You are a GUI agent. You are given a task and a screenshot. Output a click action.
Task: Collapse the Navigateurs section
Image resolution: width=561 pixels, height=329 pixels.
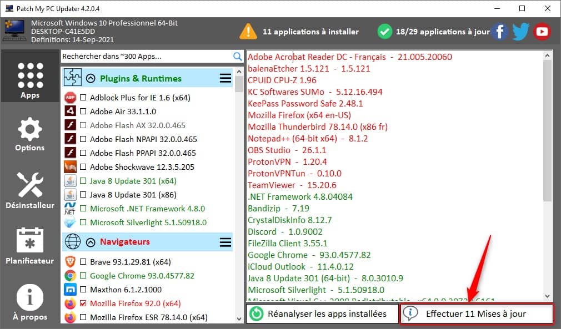pyautogui.click(x=91, y=242)
